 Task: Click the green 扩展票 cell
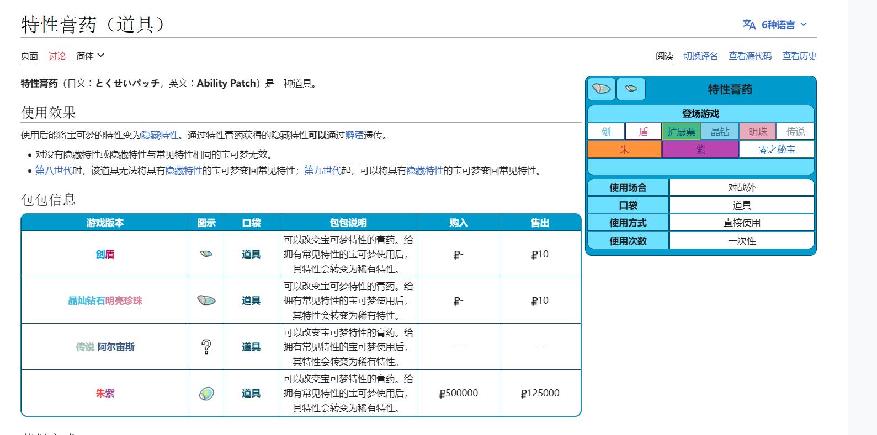(x=682, y=132)
